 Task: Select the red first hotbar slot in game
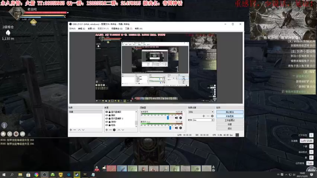pyautogui.click(x=111, y=169)
